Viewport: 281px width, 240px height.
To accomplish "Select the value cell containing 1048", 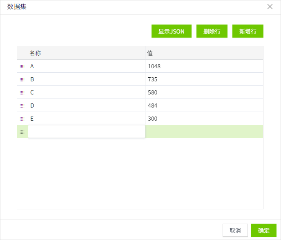I will pyautogui.click(x=204, y=66).
